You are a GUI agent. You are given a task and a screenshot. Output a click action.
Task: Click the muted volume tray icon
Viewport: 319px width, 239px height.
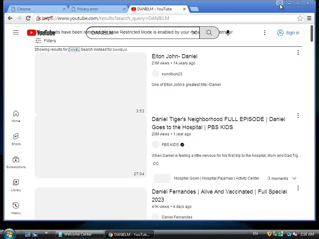click(295, 234)
